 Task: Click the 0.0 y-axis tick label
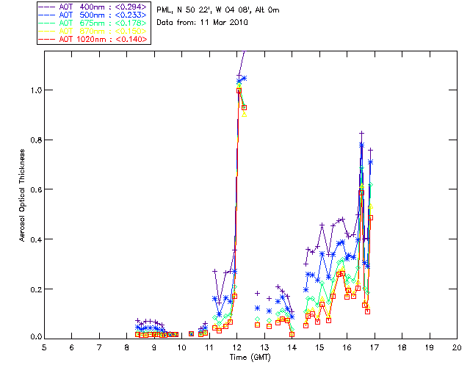36,337
